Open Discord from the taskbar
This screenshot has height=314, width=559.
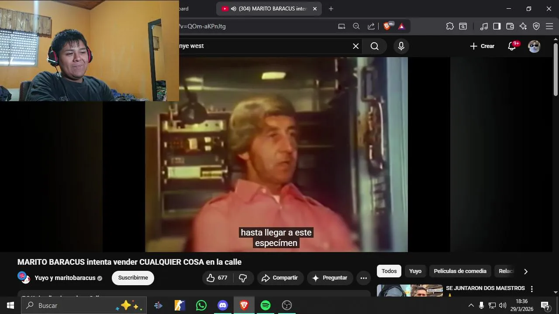point(223,305)
